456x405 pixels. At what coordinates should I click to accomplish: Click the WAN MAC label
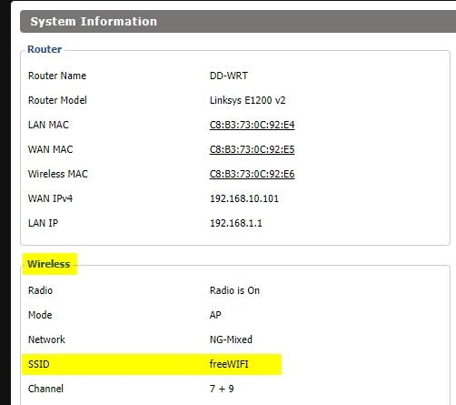[x=51, y=149]
